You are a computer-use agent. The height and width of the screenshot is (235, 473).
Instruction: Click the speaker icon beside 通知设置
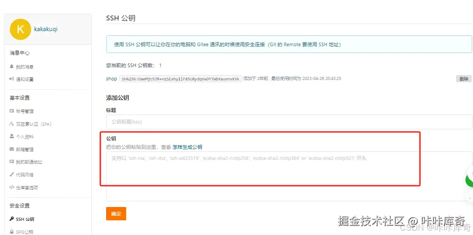[x=12, y=79]
